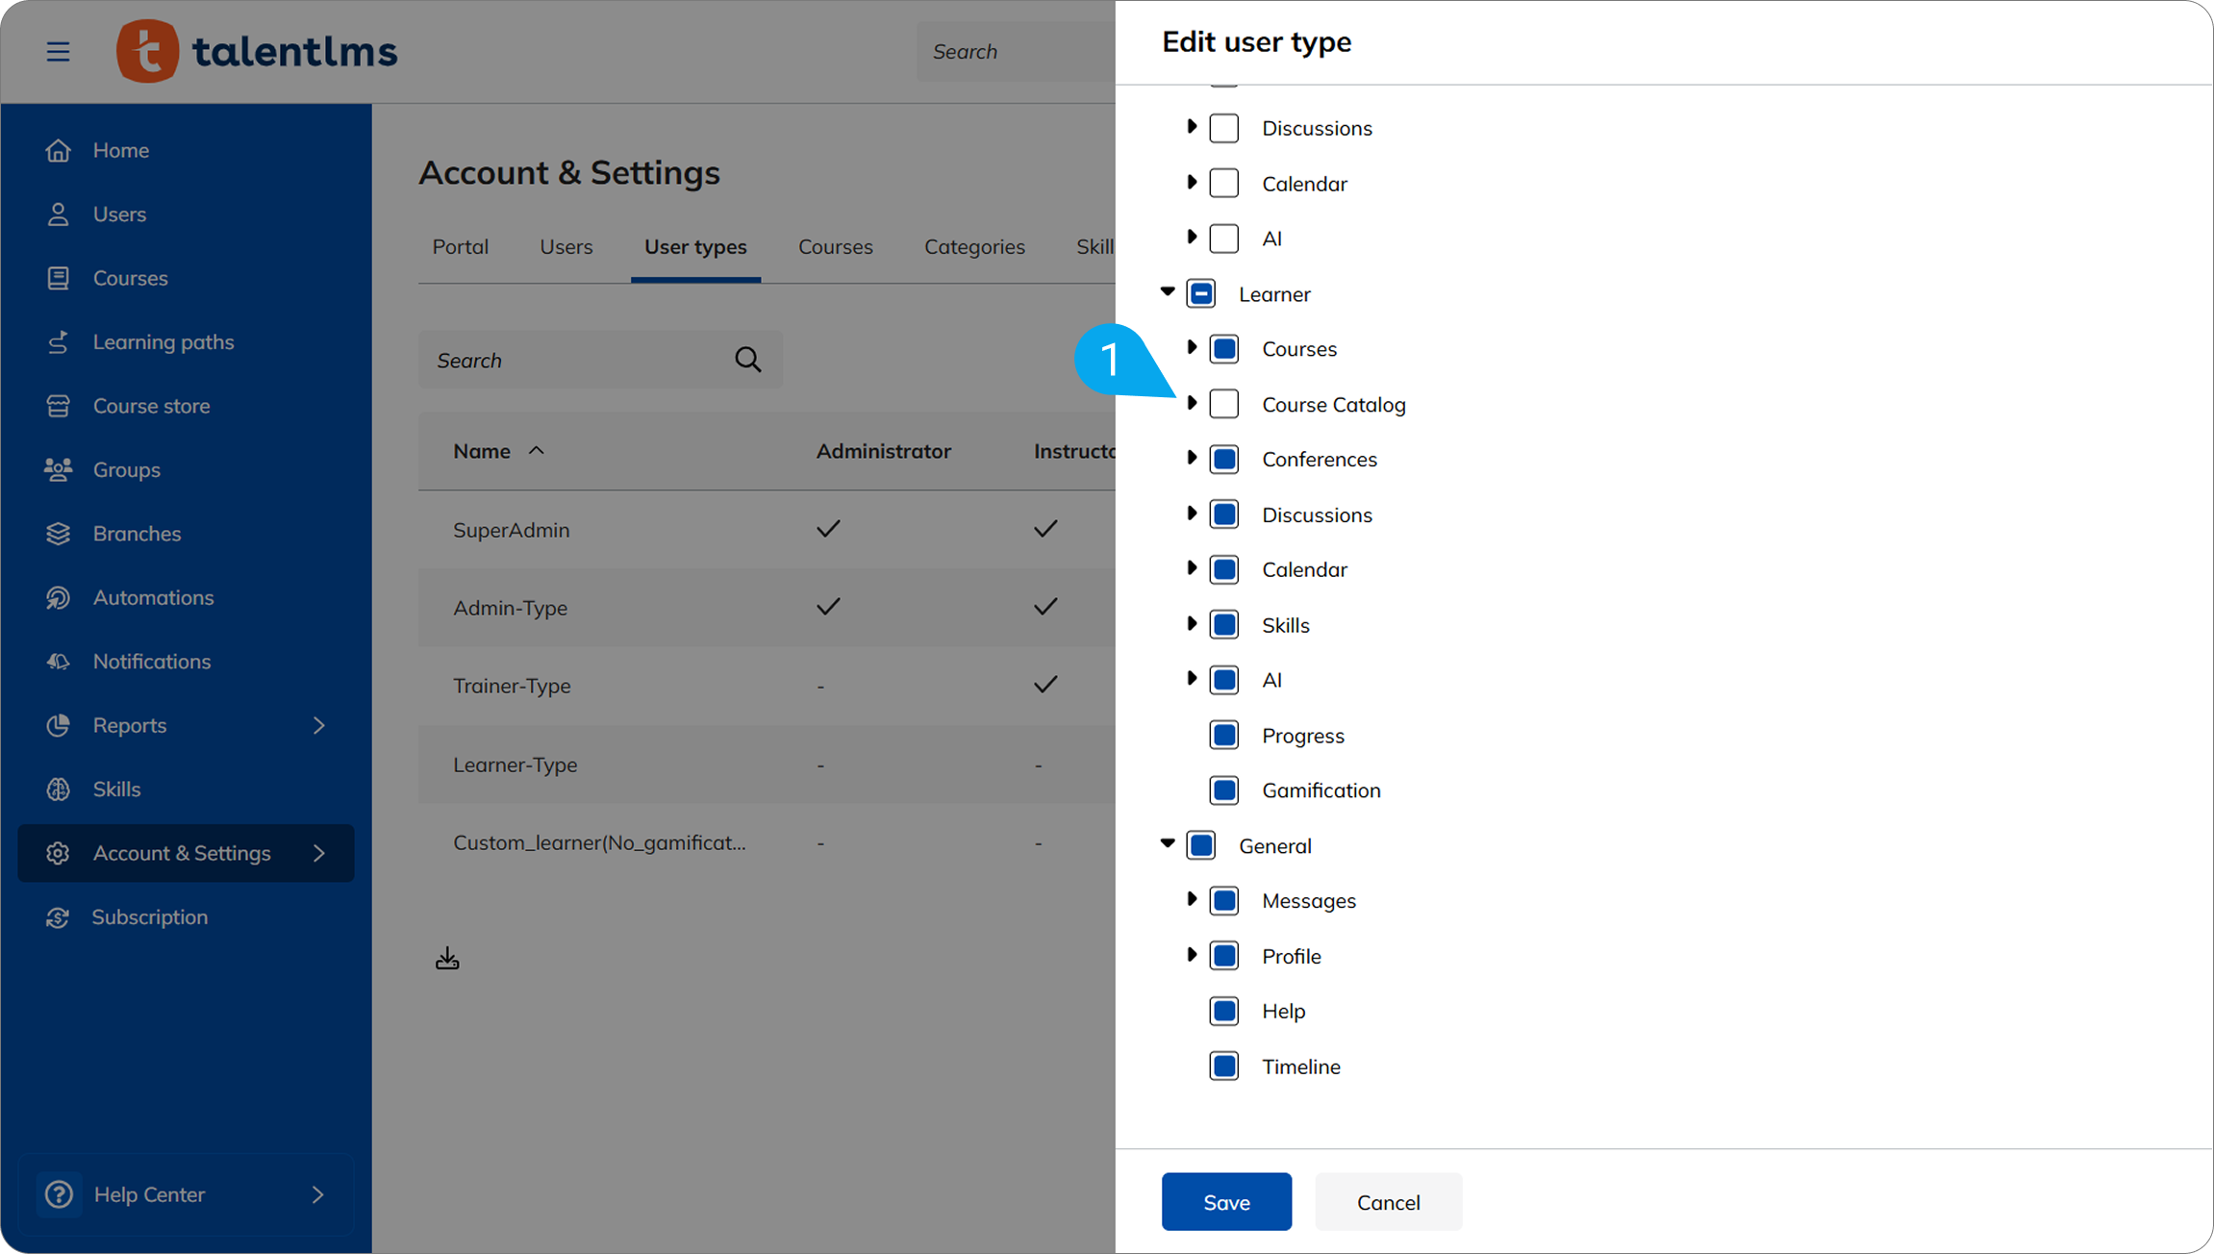Open Learning paths from sidebar
The image size is (2214, 1254).
tap(163, 342)
